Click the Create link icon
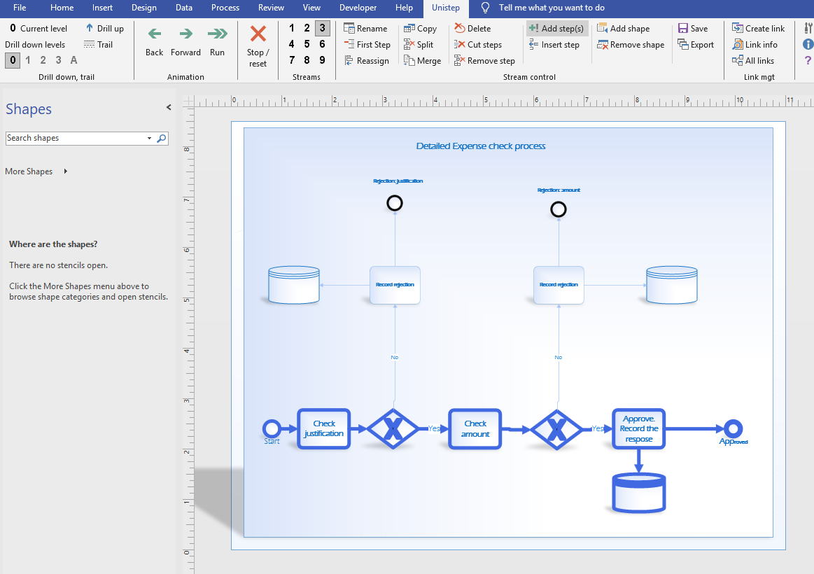 [x=738, y=29]
